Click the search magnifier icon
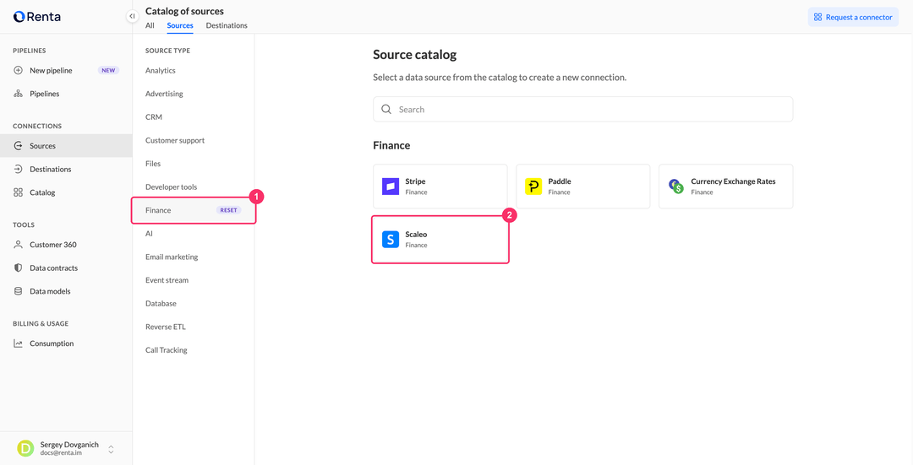Image resolution: width=913 pixels, height=465 pixels. (386, 109)
